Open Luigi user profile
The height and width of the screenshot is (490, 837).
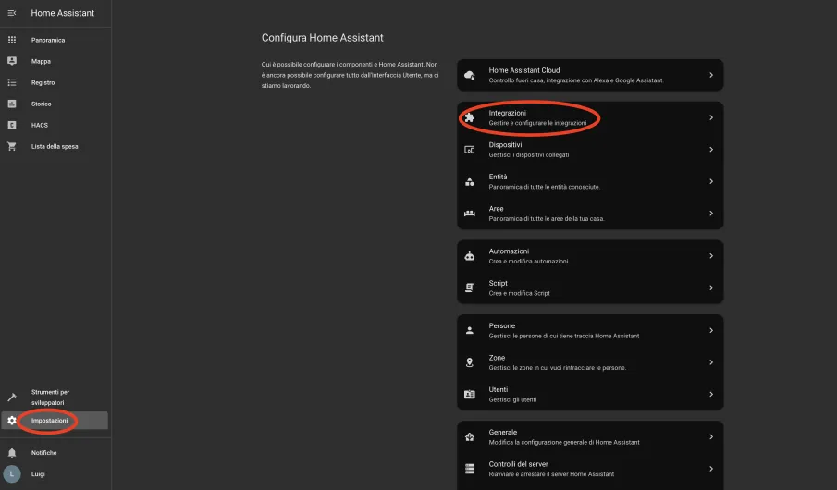[x=55, y=474]
